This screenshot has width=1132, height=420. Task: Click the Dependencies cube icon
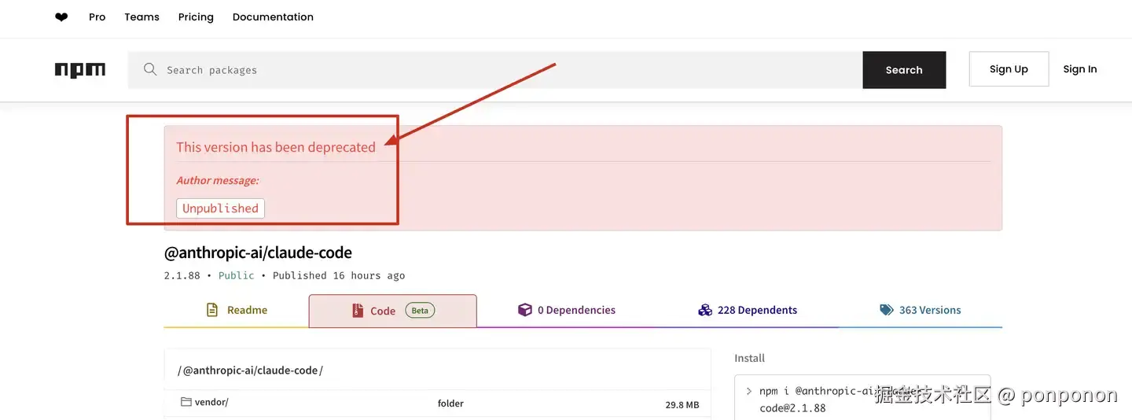click(x=525, y=310)
